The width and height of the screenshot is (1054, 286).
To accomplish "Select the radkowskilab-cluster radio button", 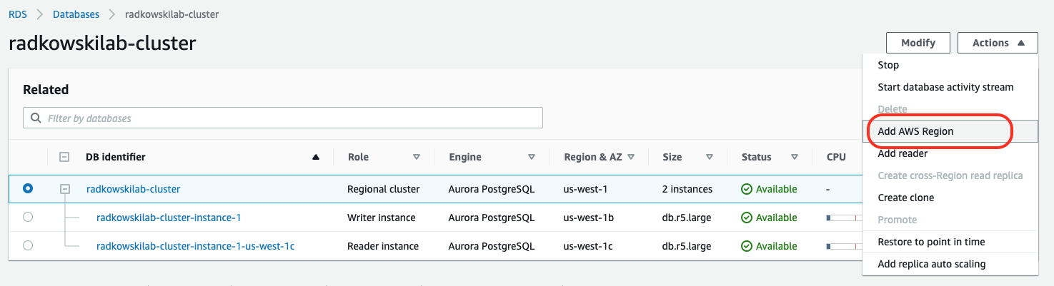I will (28, 189).
